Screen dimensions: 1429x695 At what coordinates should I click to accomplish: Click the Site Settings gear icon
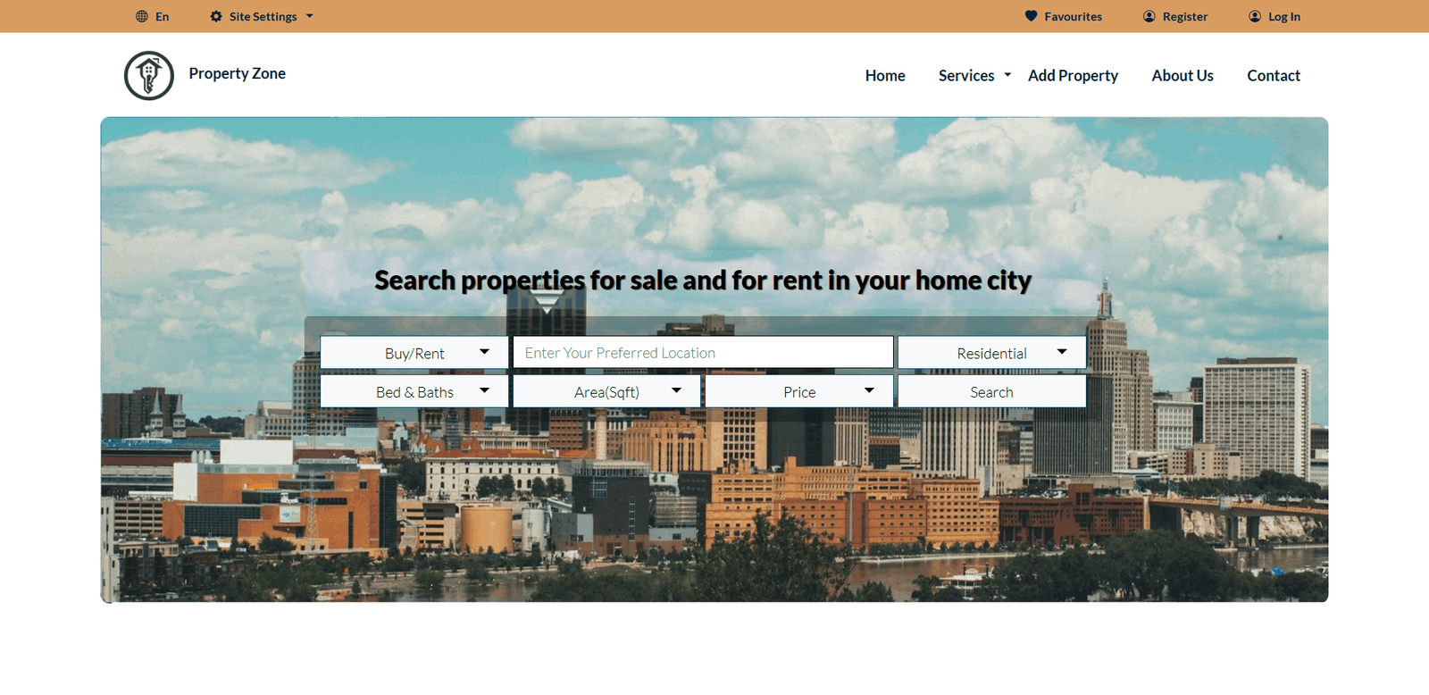point(216,16)
